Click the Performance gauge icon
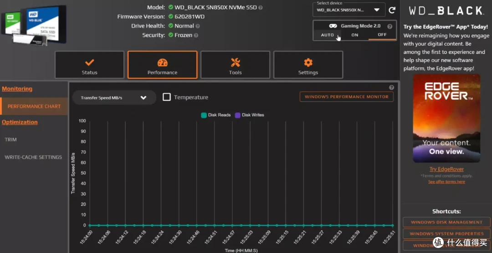492x253 pixels. [x=163, y=62]
